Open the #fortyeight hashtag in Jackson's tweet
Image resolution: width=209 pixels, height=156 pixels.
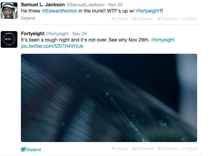click(x=148, y=11)
